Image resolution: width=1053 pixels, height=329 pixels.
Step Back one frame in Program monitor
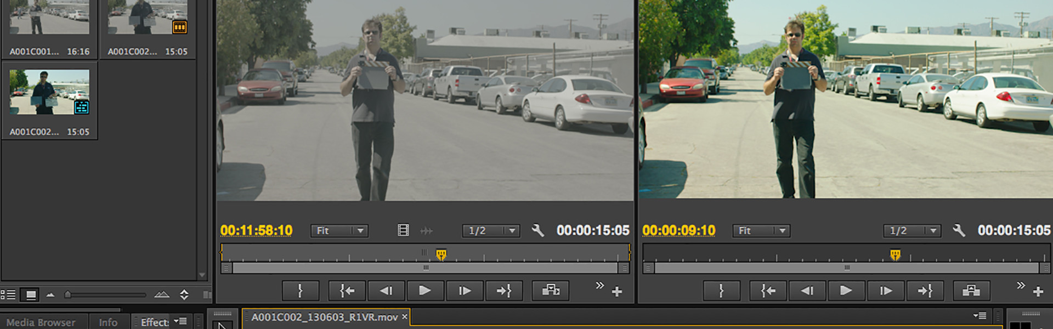tap(807, 291)
